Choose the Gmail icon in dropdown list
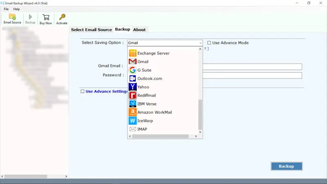This screenshot has width=327, height=184. [132, 62]
